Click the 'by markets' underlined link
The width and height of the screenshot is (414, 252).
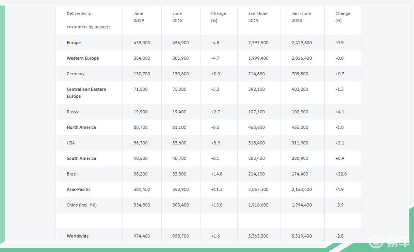100,27
